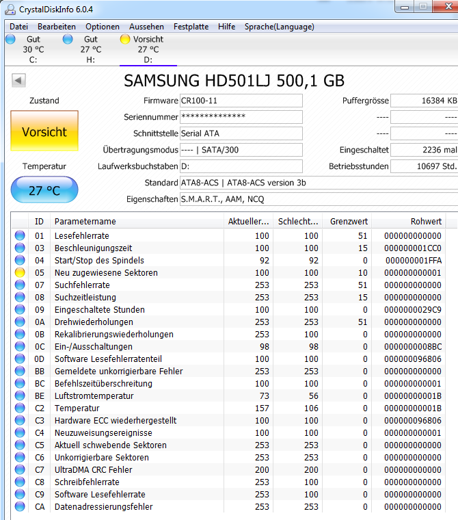Click the Schnittstelle field Serial ATA
This screenshot has width=458, height=520.
click(x=241, y=133)
